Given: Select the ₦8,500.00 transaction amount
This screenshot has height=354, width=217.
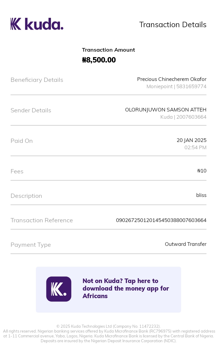Looking at the screenshot, I should click(99, 60).
